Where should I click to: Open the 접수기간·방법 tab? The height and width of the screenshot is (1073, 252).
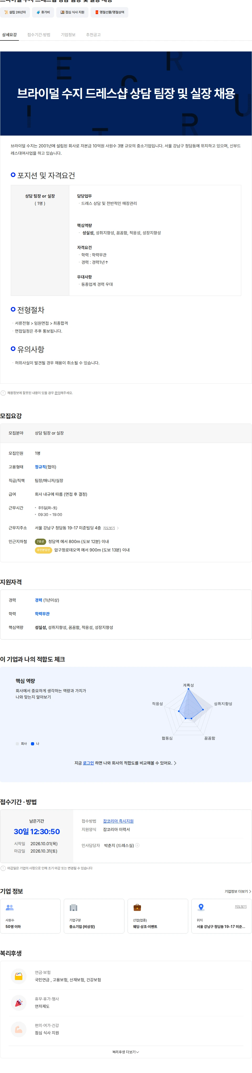39,35
